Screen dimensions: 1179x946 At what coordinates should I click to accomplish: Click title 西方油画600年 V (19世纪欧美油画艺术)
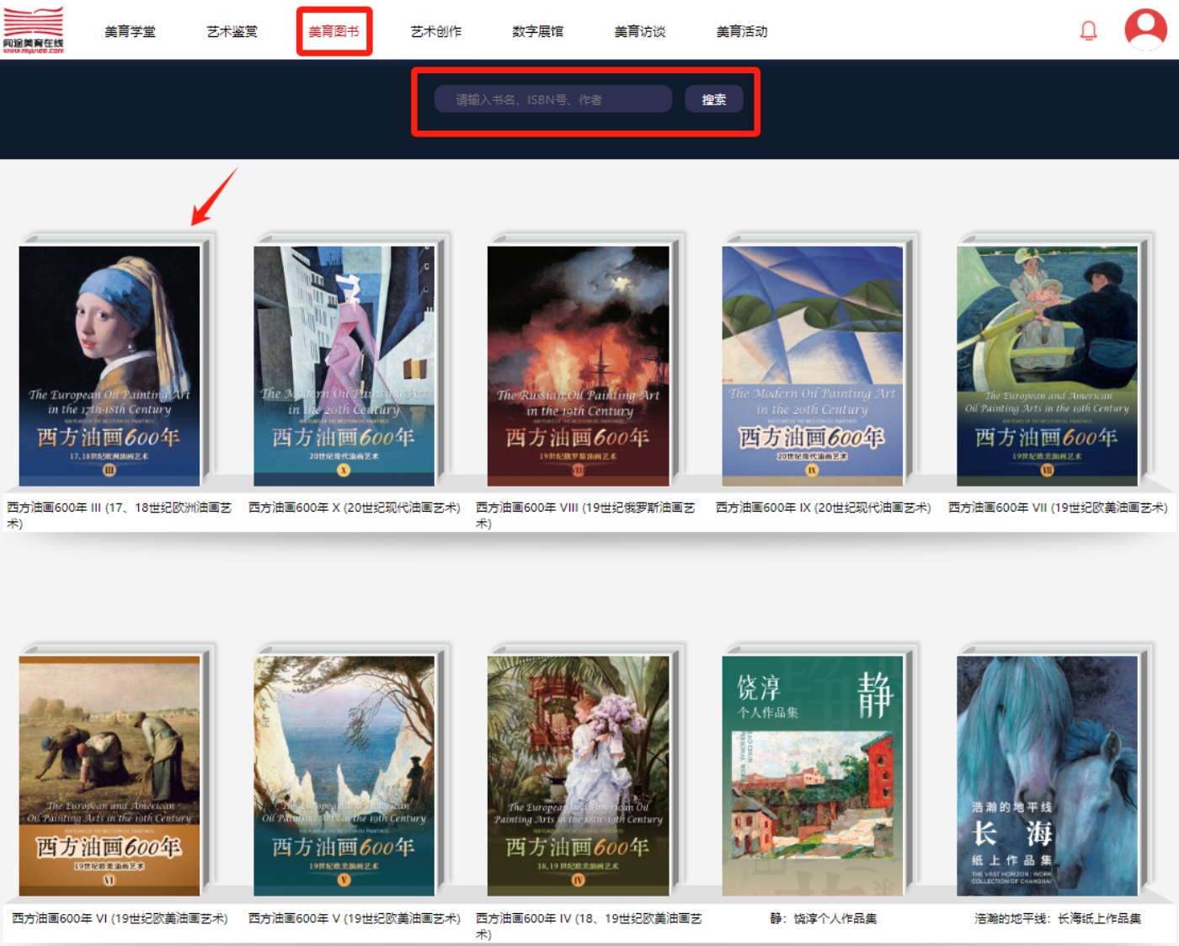(355, 918)
